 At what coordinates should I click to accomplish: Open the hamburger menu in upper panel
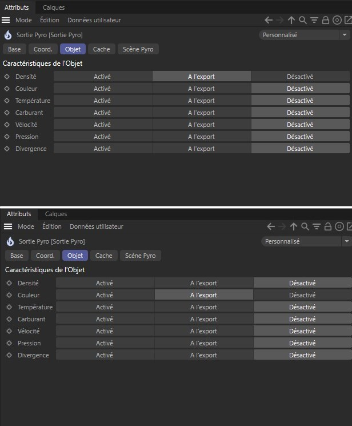point(6,20)
